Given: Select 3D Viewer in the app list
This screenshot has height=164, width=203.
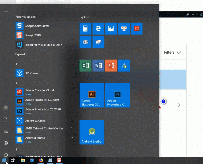Looking at the screenshot, I should point(32,73).
